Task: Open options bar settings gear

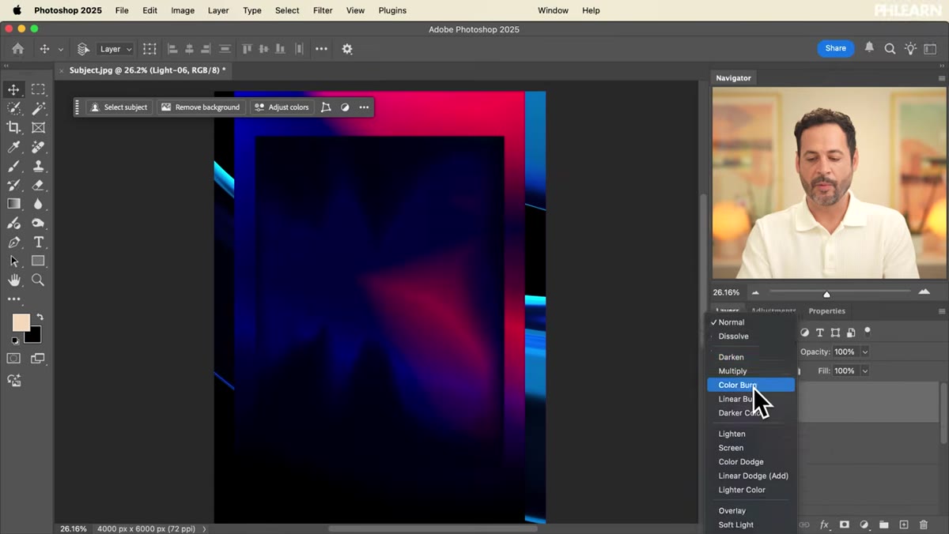Action: [347, 49]
